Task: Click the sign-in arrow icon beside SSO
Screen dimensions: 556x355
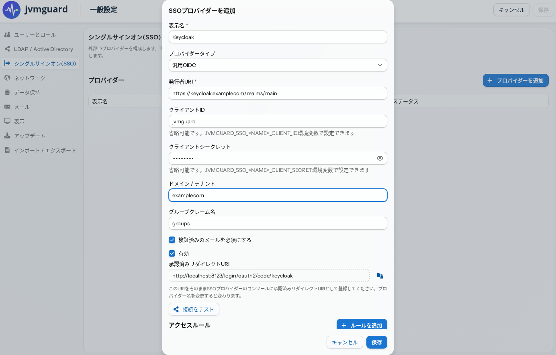Action: pyautogui.click(x=7, y=63)
